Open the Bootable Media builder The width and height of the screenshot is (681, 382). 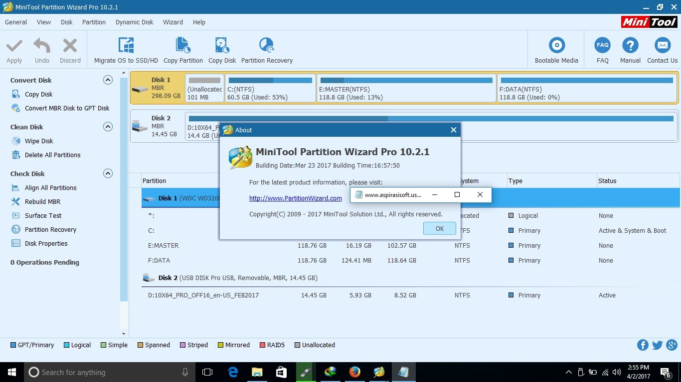point(556,50)
